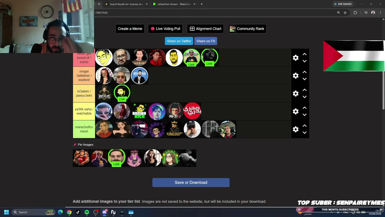Open the Community Rank view
Viewport: 385px width, 217px height.
(x=247, y=29)
